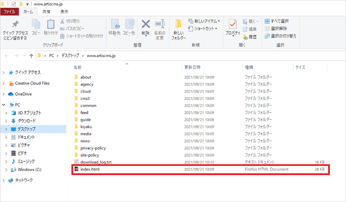Open the 移動先 (Move to) button
Image resolution: width=346 pixels, height=202 pixels.
click(115, 27)
